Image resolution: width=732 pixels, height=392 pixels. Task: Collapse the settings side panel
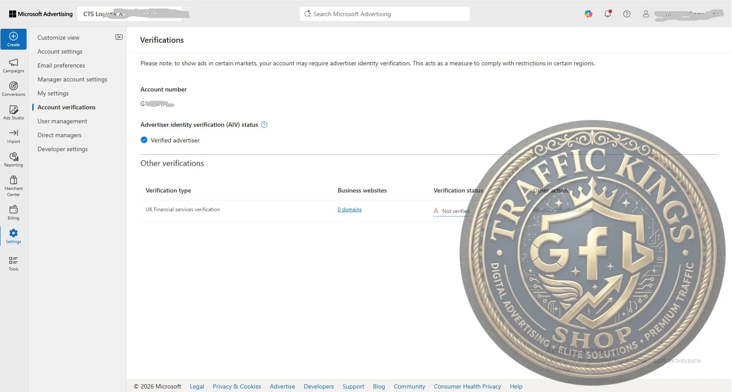(119, 37)
